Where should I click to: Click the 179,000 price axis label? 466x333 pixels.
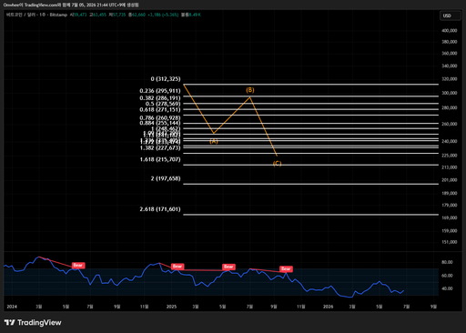pyautogui.click(x=450, y=206)
